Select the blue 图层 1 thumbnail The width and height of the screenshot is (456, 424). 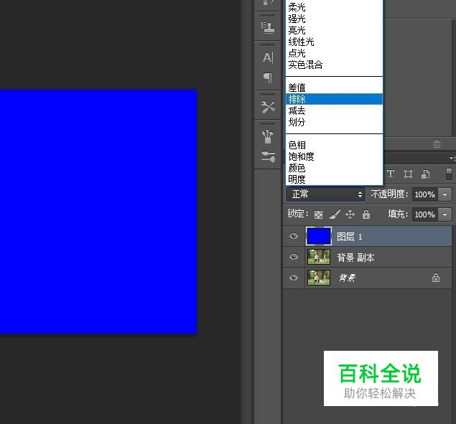click(319, 236)
